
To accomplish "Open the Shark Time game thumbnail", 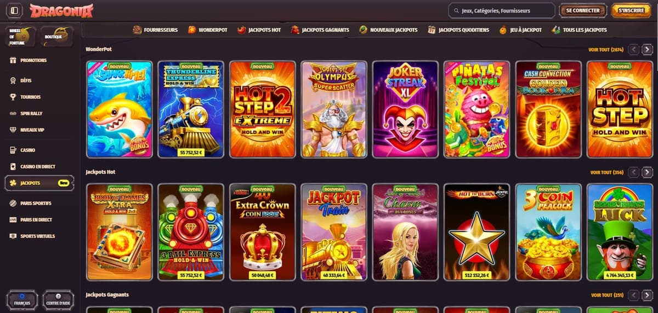I will 120,109.
